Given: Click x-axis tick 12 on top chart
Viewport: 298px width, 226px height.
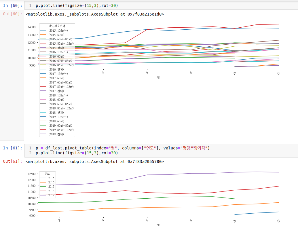Looking at the screenshot, I should [278, 73].
